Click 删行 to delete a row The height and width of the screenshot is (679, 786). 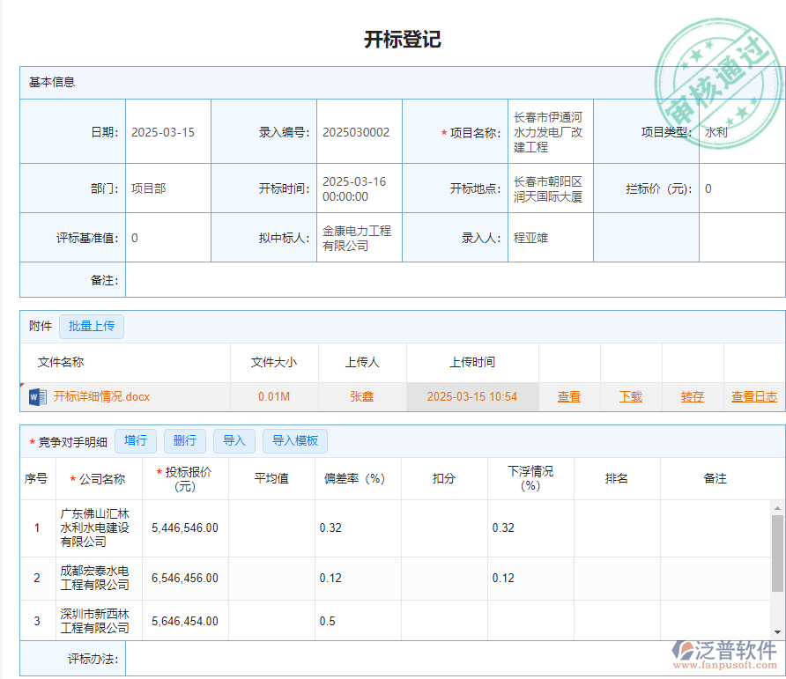pyautogui.click(x=185, y=440)
